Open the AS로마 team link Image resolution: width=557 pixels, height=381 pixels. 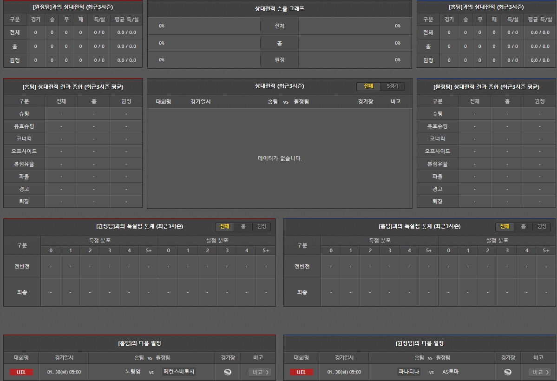[x=450, y=372]
